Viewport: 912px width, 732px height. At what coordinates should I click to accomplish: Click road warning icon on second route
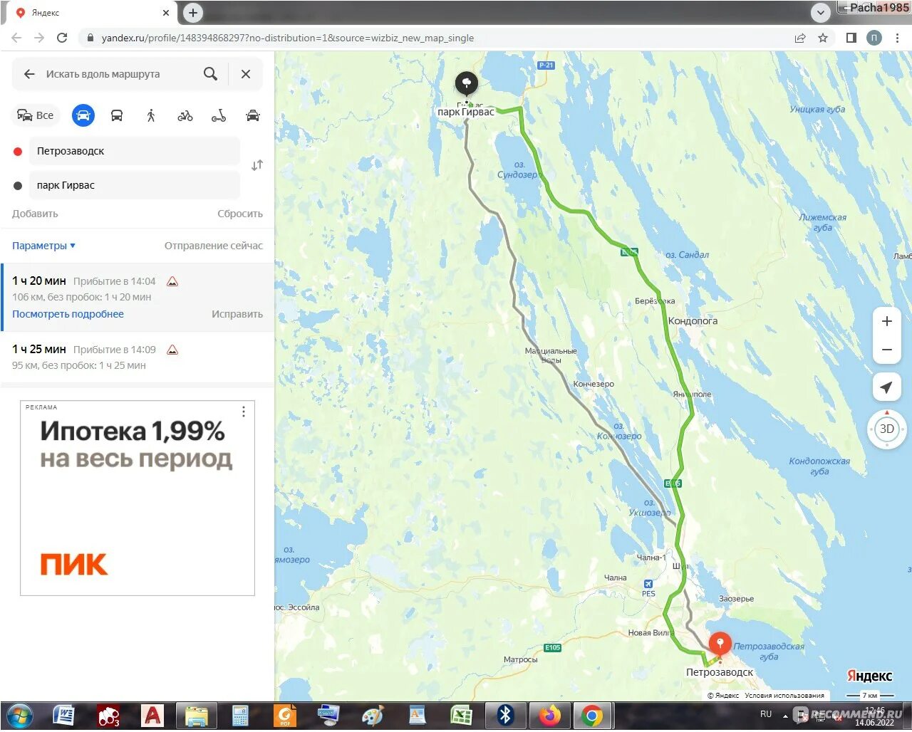coord(172,350)
